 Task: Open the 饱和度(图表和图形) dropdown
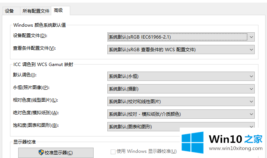click(180, 126)
